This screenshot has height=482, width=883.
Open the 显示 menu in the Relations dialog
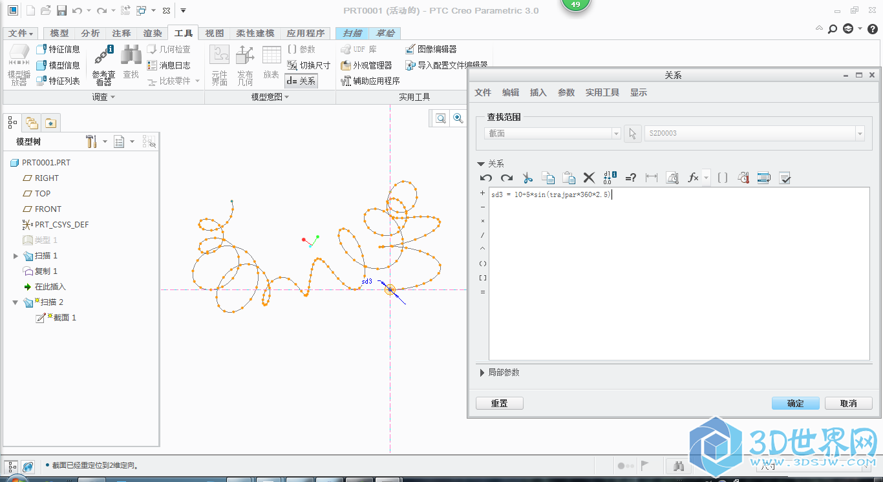[639, 92]
